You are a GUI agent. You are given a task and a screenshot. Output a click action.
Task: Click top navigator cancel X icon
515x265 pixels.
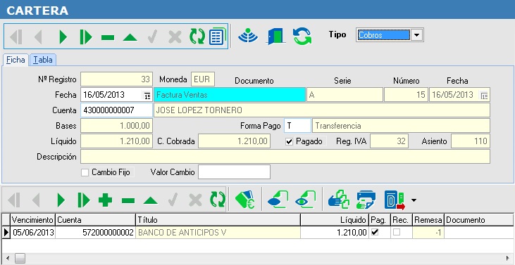pos(175,37)
